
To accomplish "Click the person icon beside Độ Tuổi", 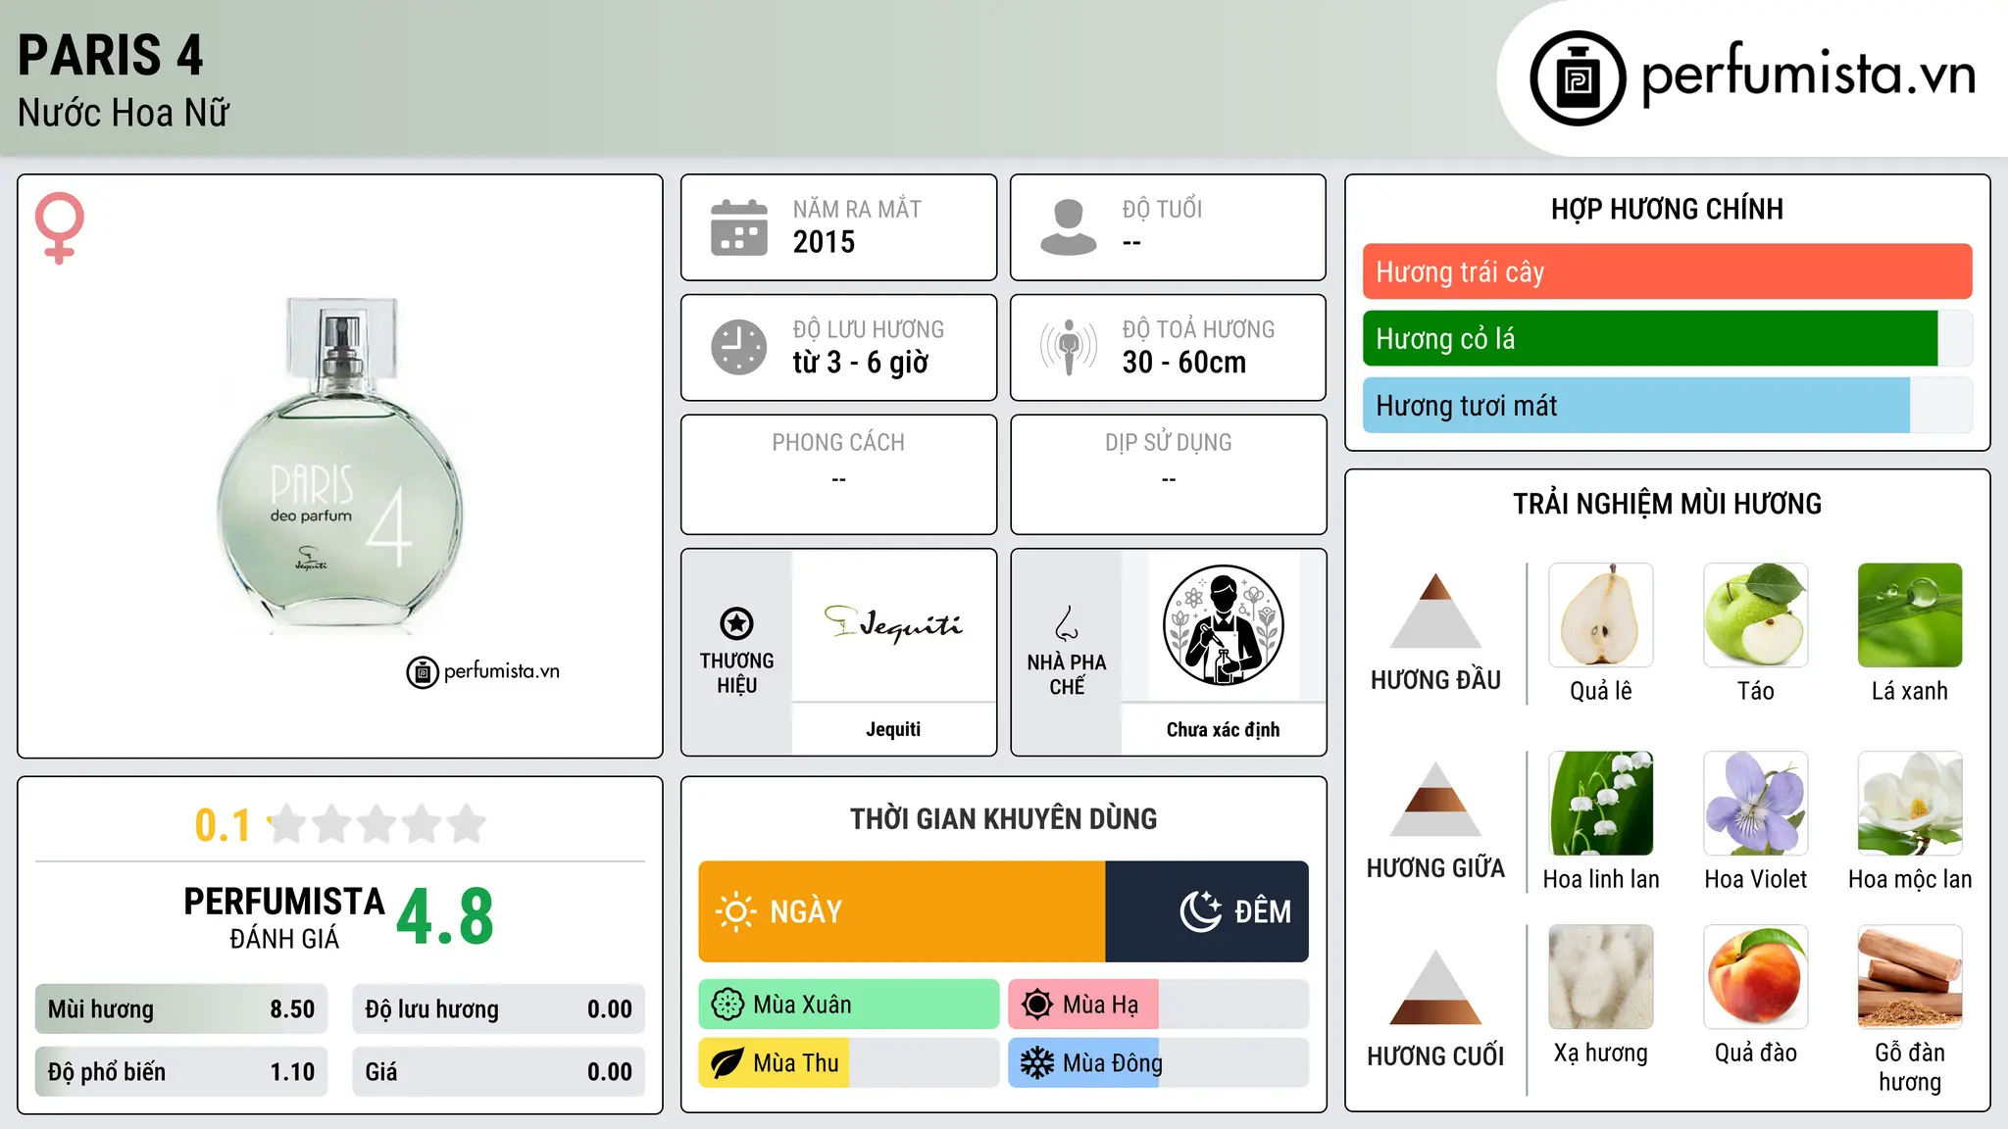I will click(1068, 227).
